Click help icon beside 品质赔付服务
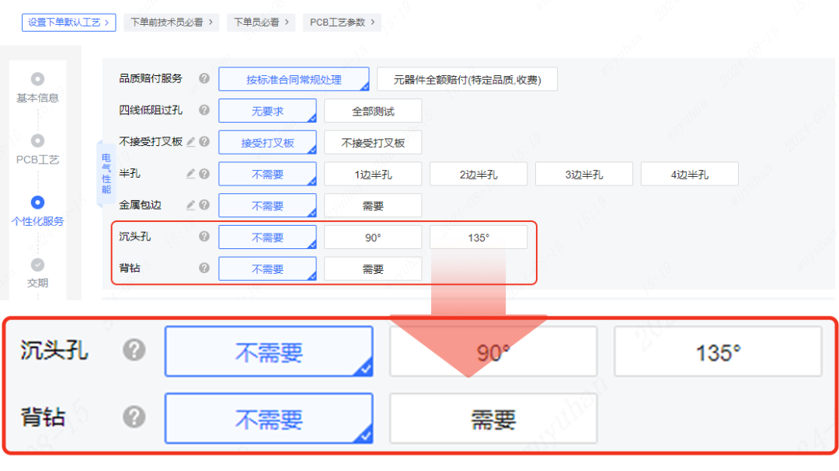The image size is (839, 471). click(x=204, y=78)
